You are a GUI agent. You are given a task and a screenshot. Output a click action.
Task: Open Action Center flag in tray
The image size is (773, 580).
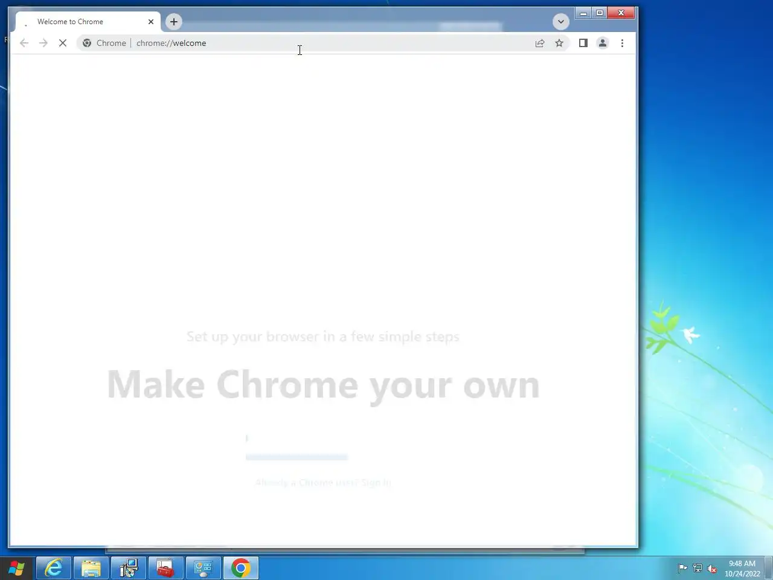click(x=682, y=568)
